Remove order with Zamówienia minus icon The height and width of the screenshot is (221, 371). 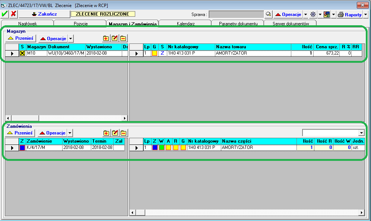point(123,133)
